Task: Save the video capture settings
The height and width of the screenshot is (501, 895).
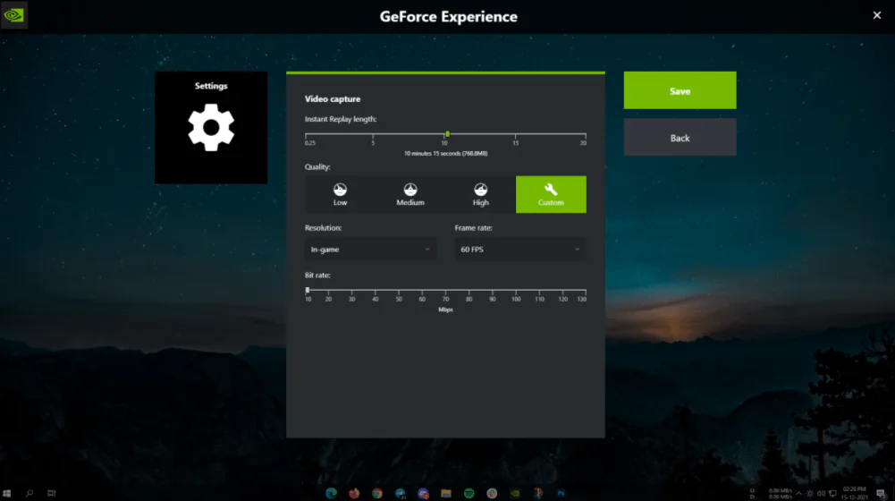Action: coord(680,90)
